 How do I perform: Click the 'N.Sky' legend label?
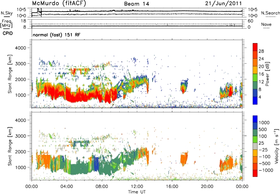[x=7, y=13]
